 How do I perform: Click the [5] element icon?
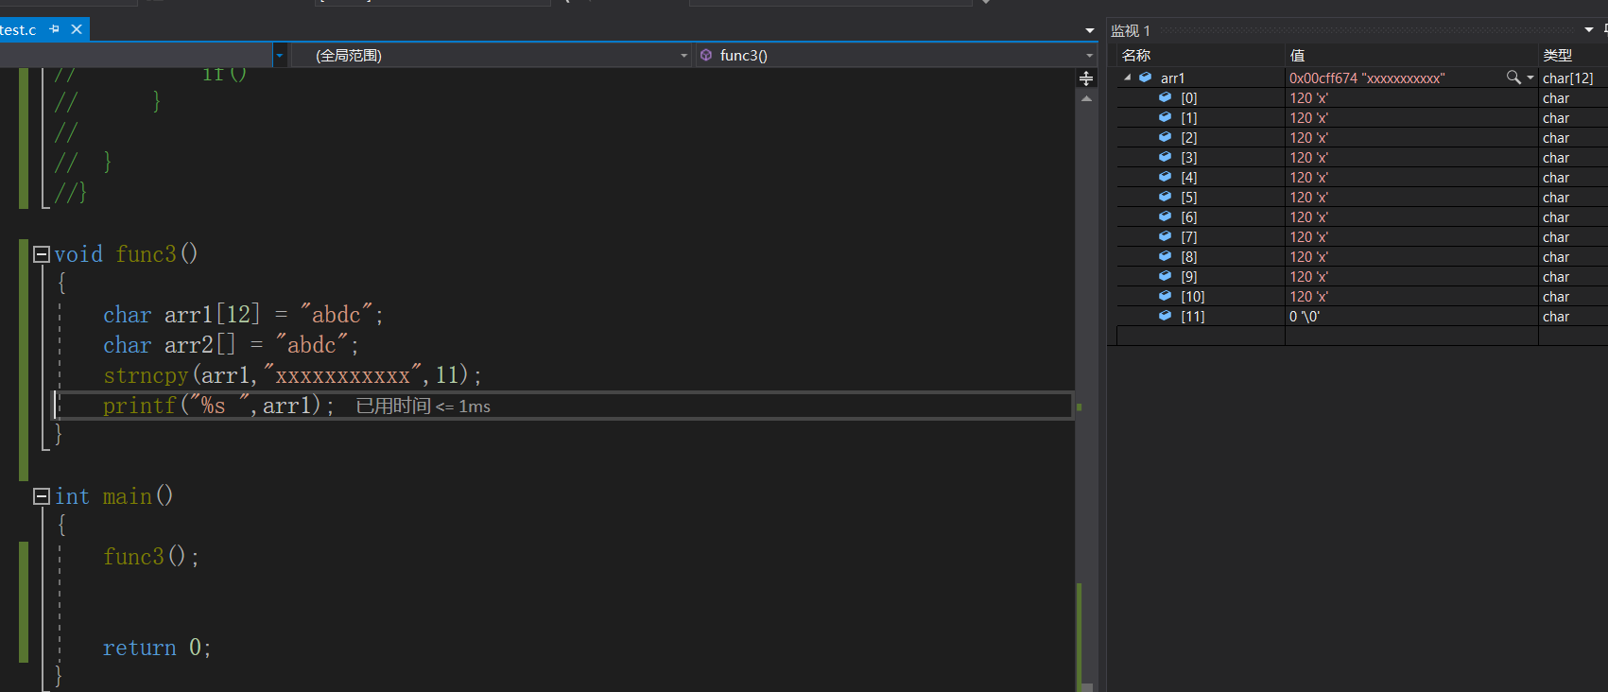(1165, 197)
